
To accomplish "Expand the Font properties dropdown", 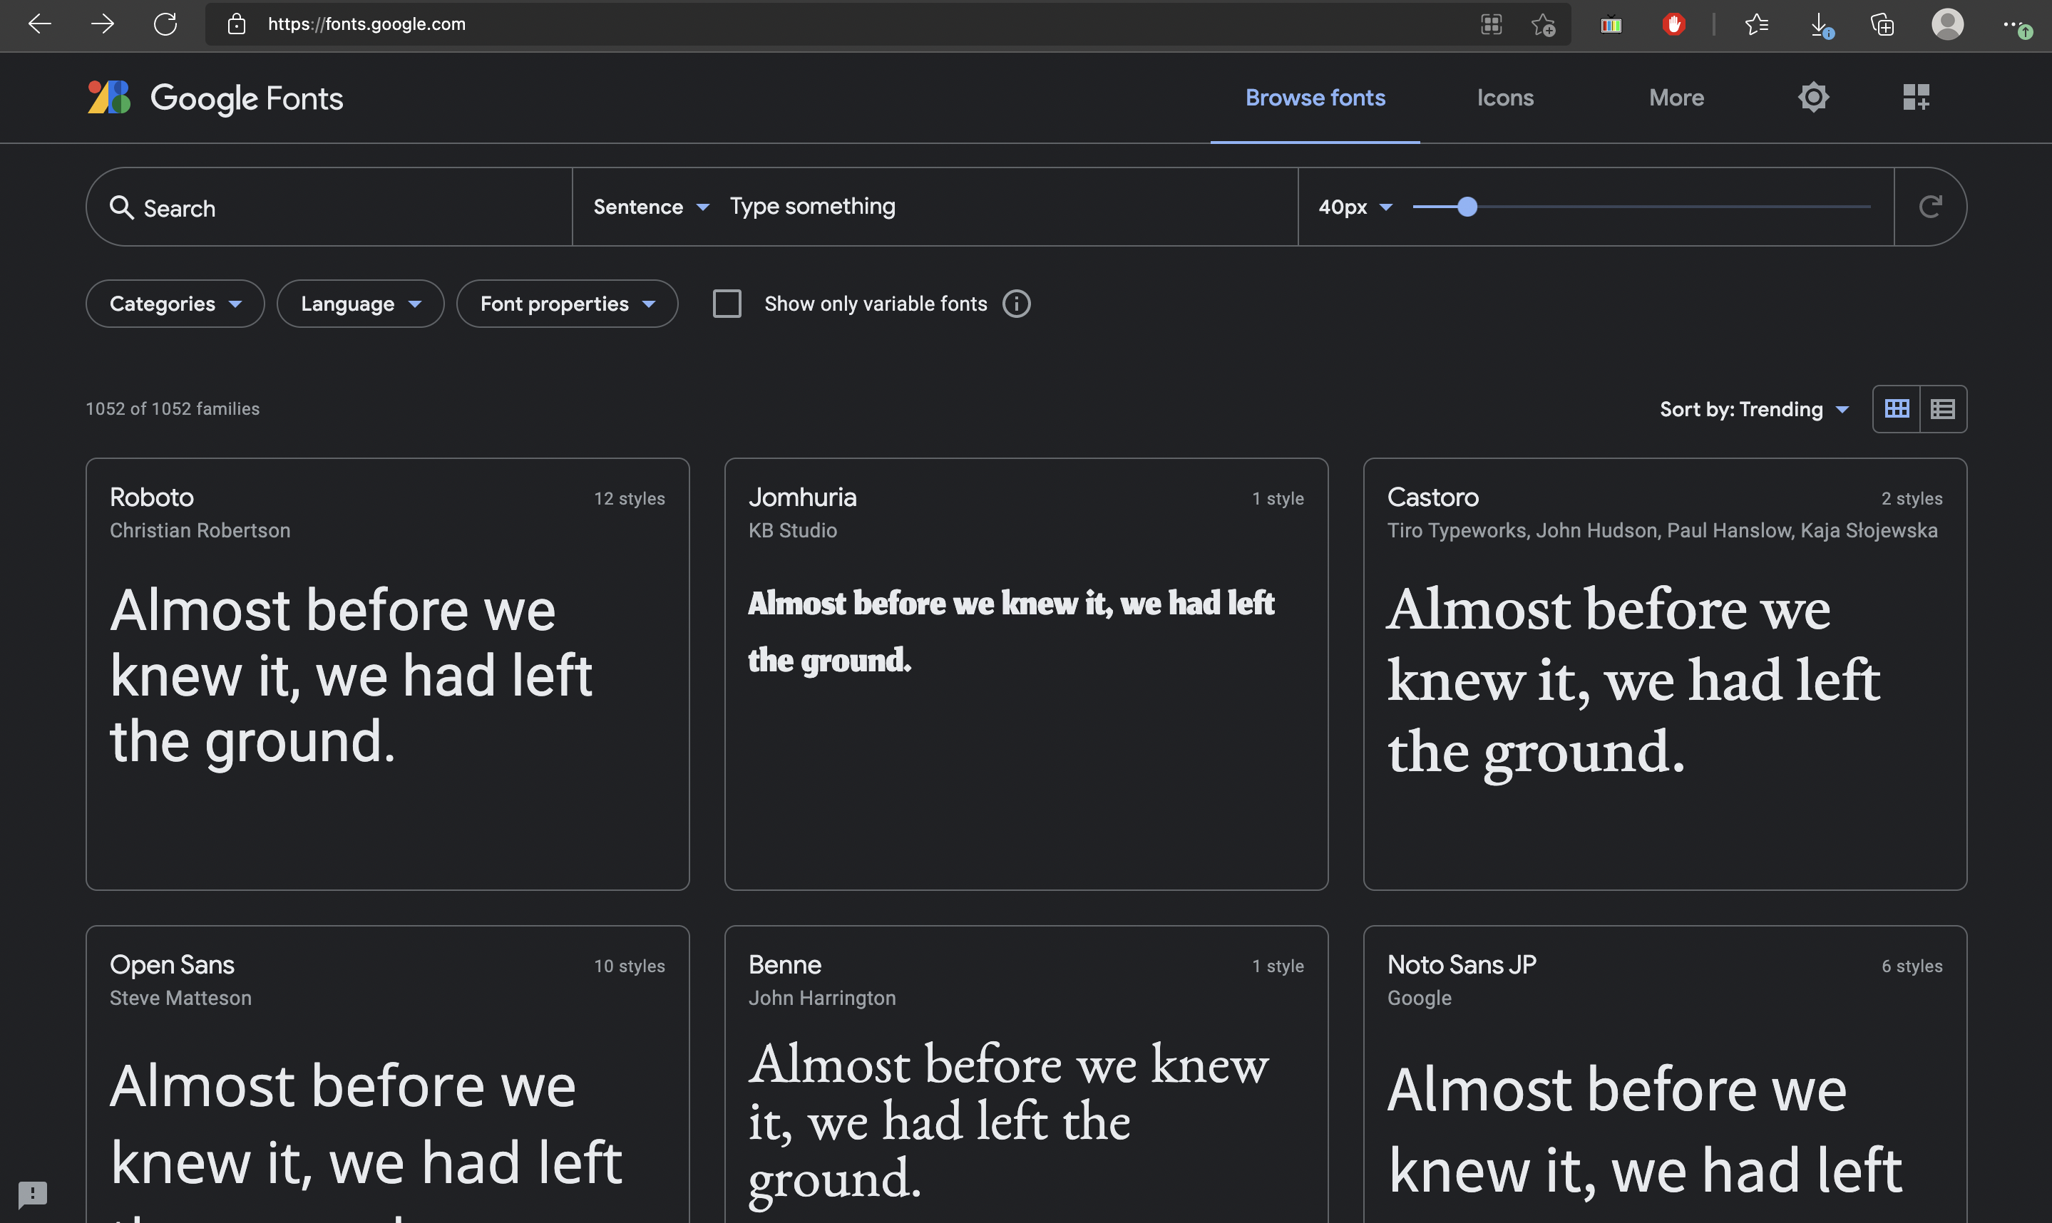I will [x=568, y=304].
